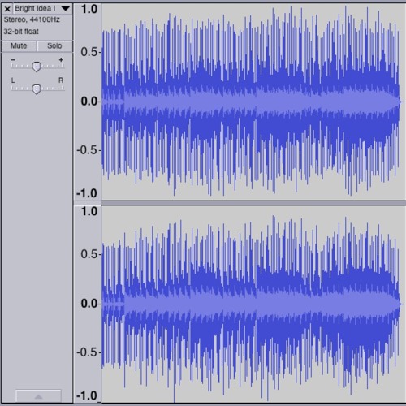Close the Bright Idea track

coord(7,9)
